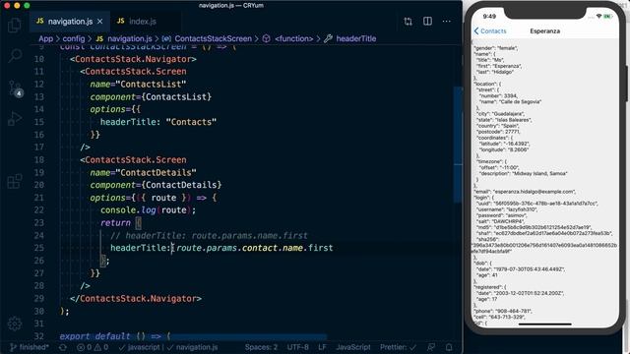Screen dimensions: 630x354
Task: Expand the App breadcrumb
Action: (x=46, y=38)
